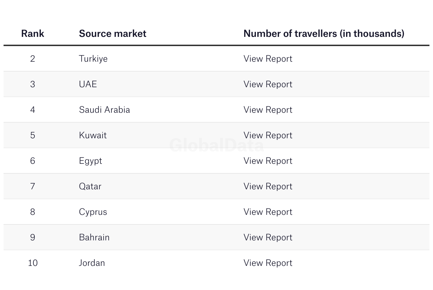
Task: Select View Report in the Egypt row
Action: 268,161
